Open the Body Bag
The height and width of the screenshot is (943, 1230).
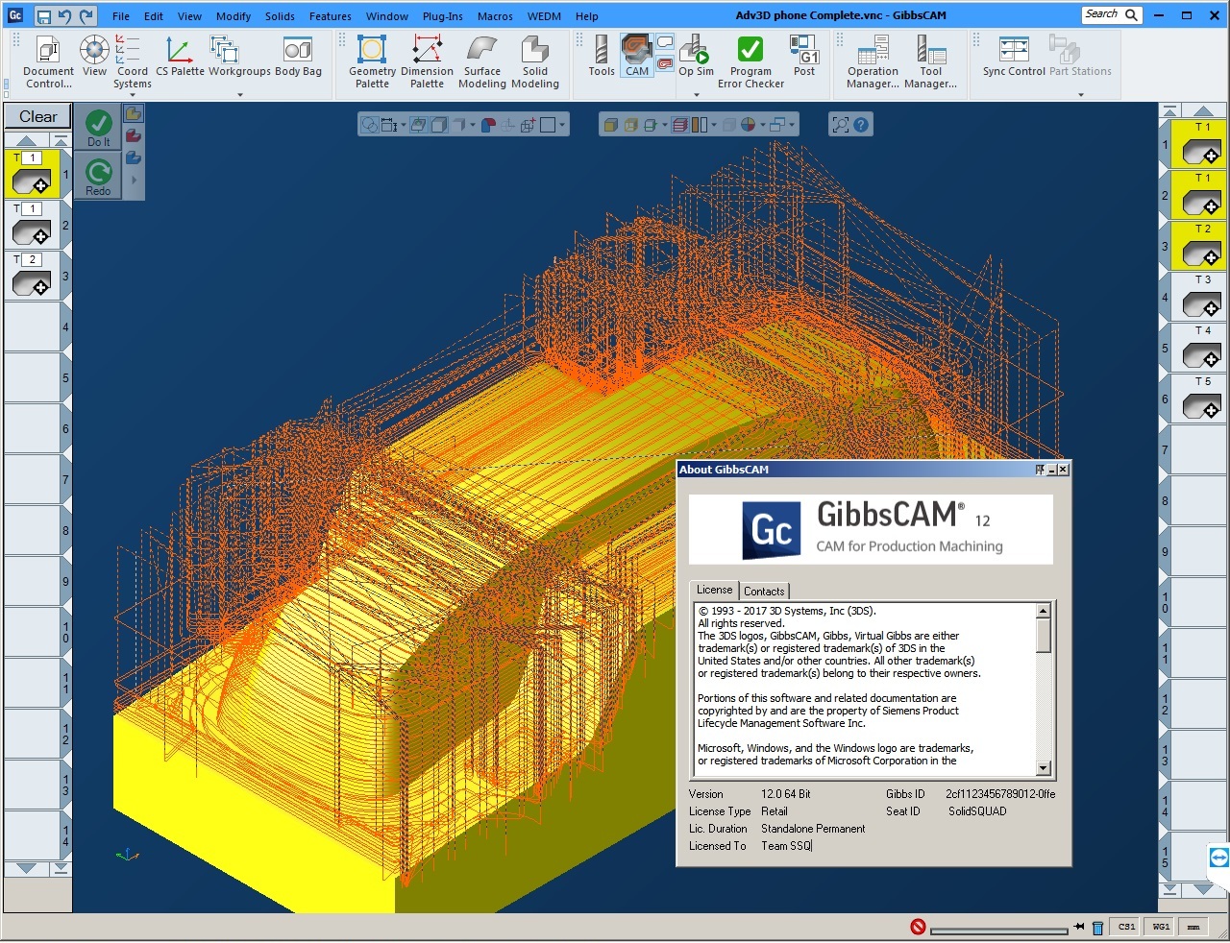coord(298,57)
